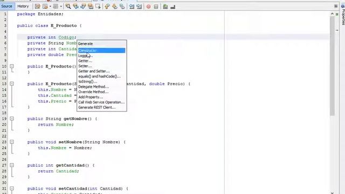Collapse getNombre method fold
The height and width of the screenshot is (194, 345).
click(12, 119)
